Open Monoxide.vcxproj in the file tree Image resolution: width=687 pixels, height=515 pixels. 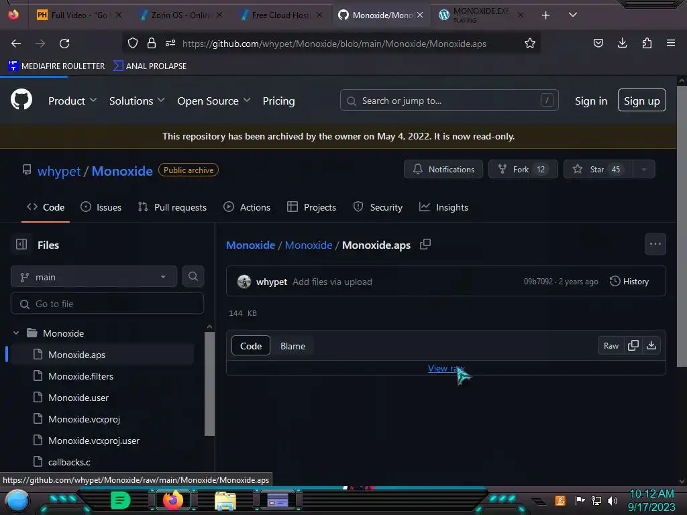tap(84, 419)
